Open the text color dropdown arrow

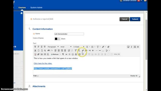[100, 47]
